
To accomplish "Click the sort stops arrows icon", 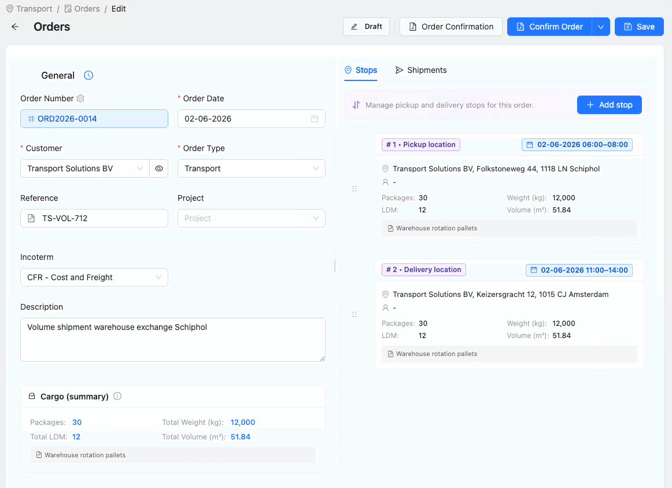I will pyautogui.click(x=356, y=105).
